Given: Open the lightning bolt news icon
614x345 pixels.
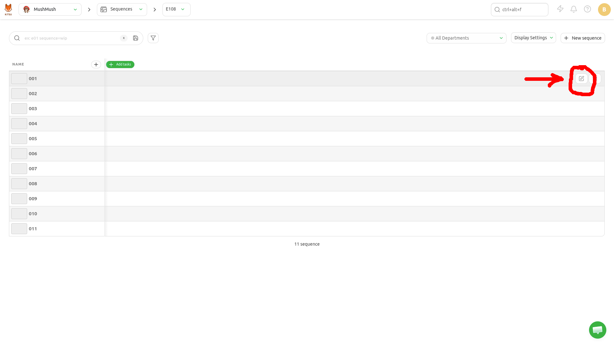Looking at the screenshot, I should point(560,9).
